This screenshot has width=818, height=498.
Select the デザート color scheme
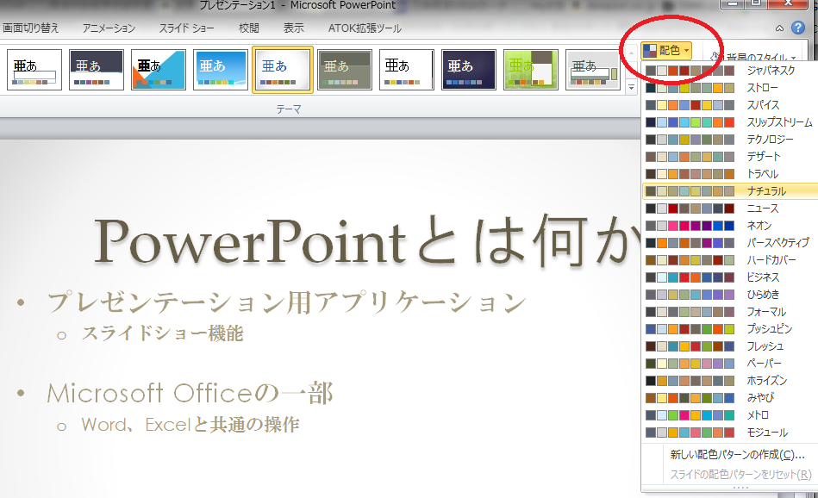point(730,157)
